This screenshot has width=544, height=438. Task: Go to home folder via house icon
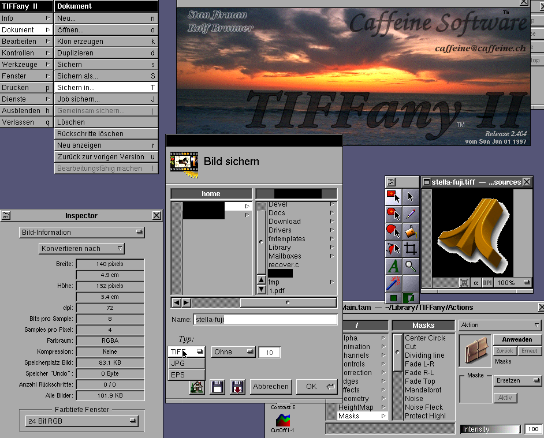[197, 387]
